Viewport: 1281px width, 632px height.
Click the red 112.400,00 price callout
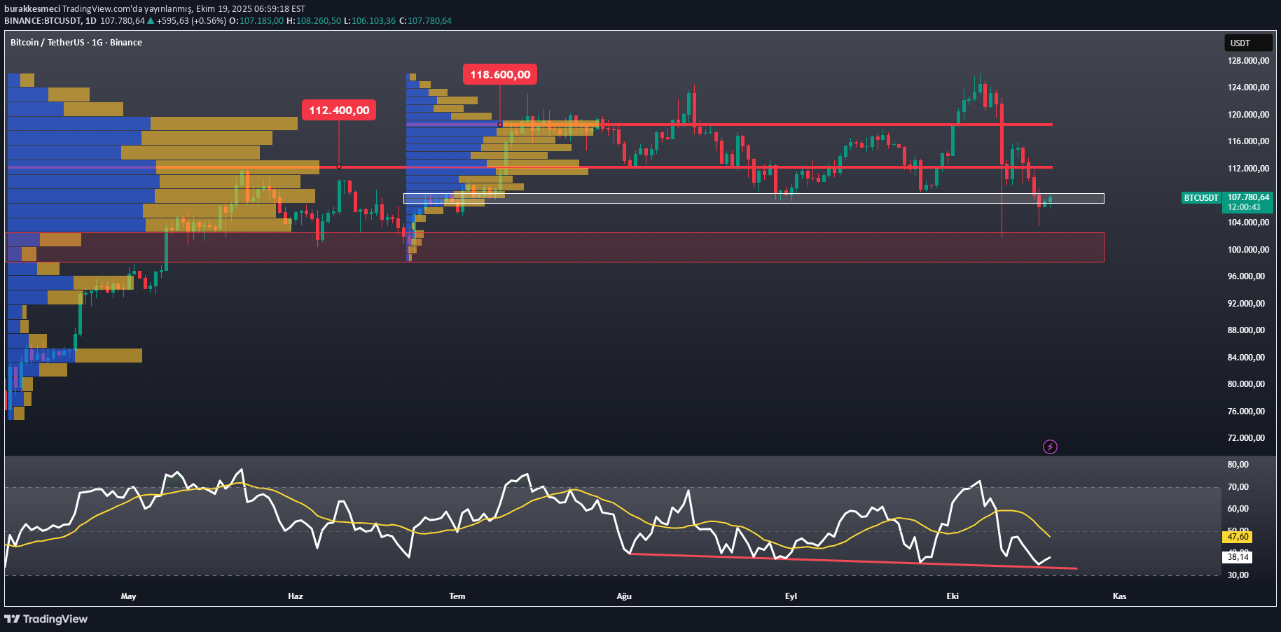pos(339,110)
